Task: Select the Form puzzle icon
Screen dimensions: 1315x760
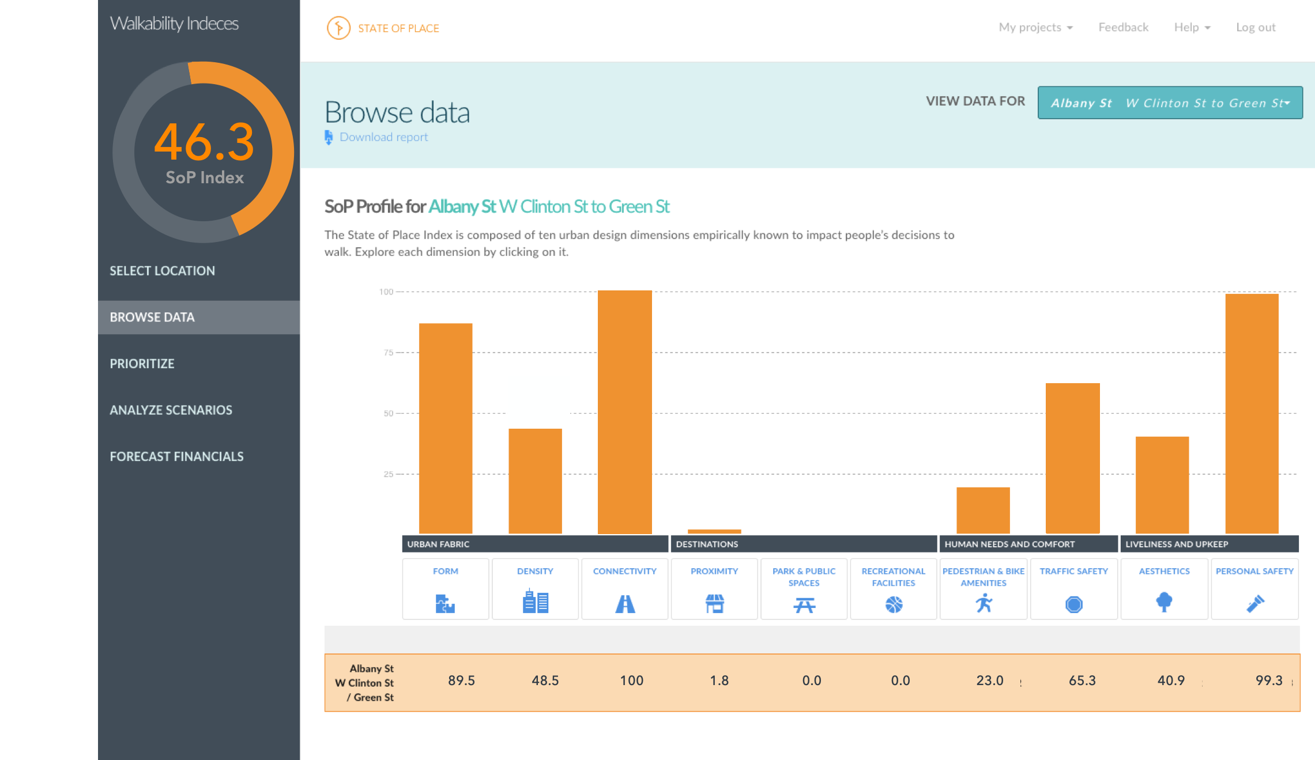Action: click(x=445, y=604)
